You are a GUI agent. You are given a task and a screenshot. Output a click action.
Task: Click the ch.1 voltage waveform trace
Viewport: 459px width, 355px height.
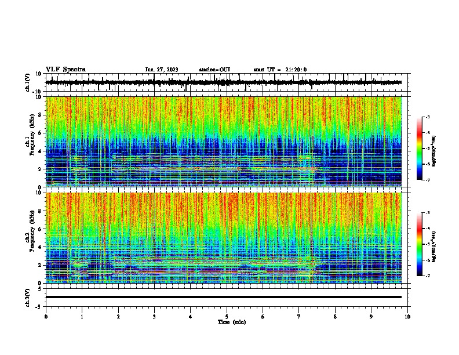(x=224, y=82)
